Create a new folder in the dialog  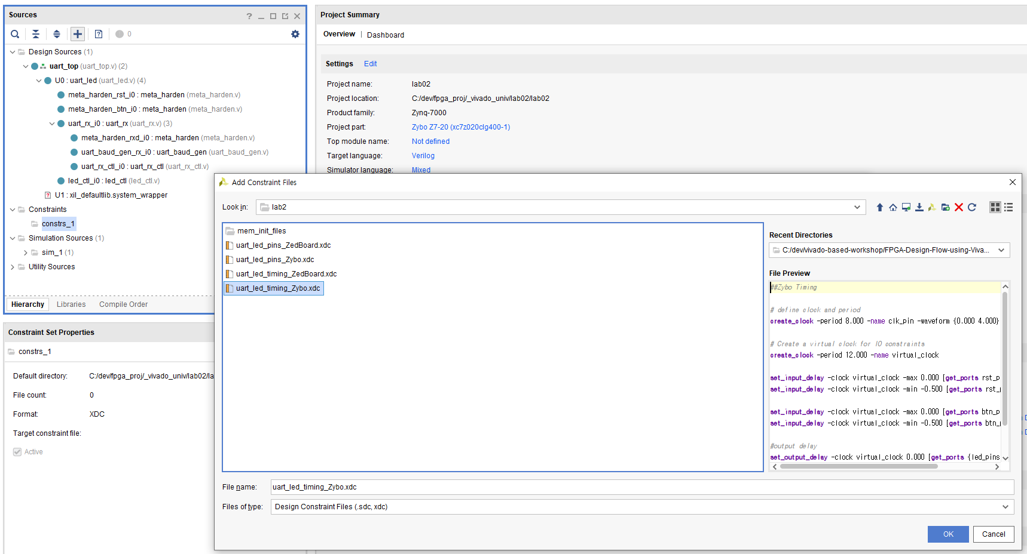click(946, 207)
